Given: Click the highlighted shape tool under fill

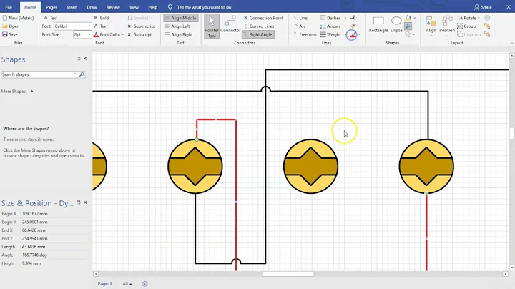Looking at the screenshot, I should [x=408, y=26].
